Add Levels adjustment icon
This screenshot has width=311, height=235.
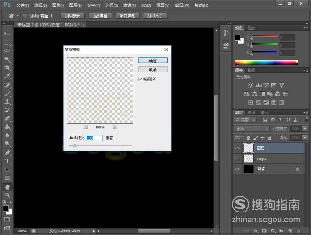[258, 86]
